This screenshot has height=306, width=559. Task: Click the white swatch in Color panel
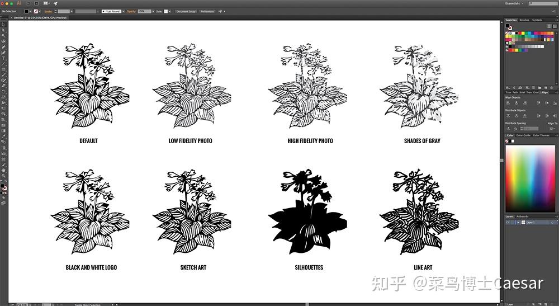513,141
